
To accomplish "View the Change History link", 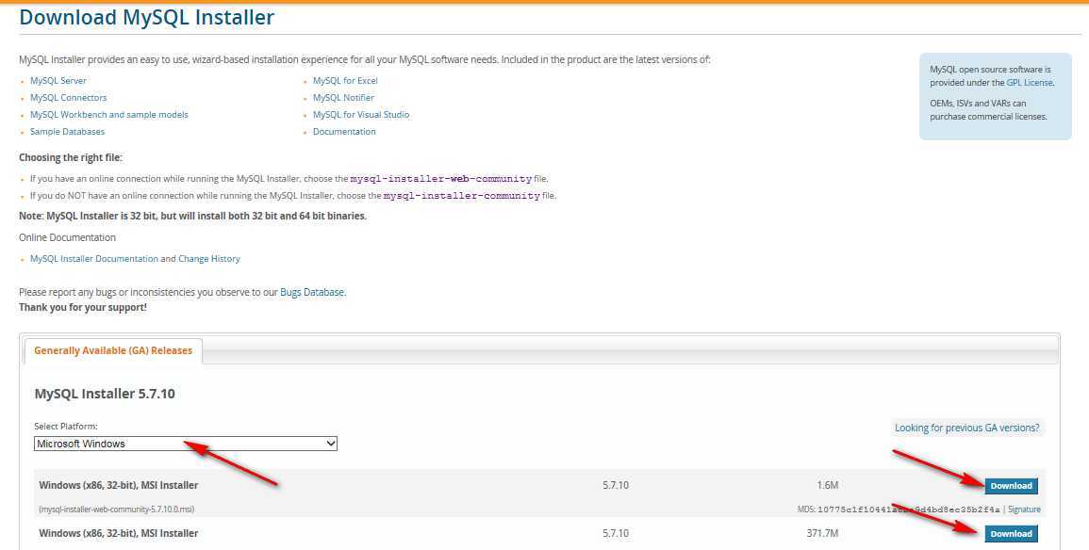I will point(209,259).
